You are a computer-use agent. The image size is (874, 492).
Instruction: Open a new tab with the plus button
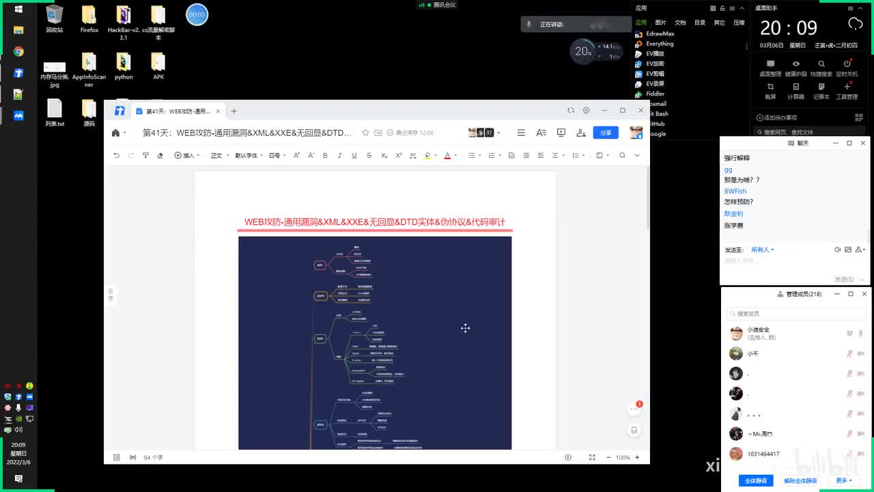pyautogui.click(x=234, y=111)
